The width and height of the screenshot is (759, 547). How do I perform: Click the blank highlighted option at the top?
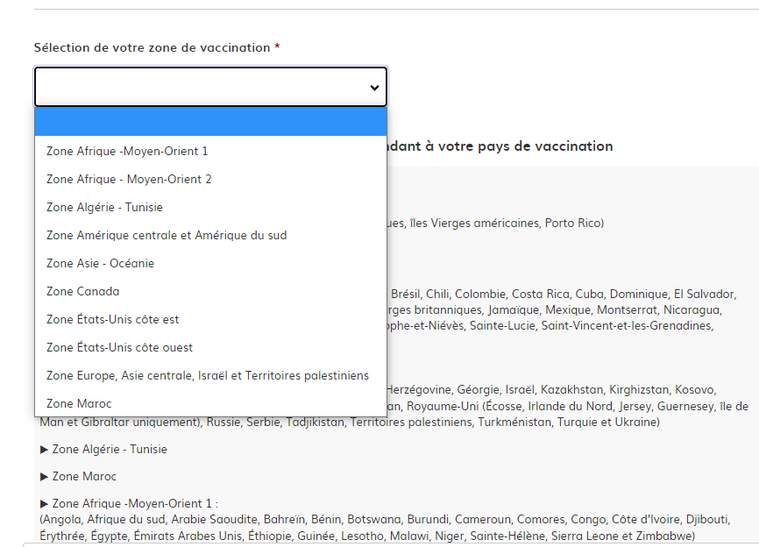pos(210,121)
